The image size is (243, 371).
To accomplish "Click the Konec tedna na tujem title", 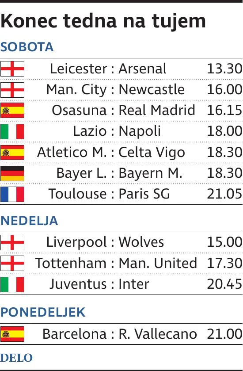I will click(103, 21).
